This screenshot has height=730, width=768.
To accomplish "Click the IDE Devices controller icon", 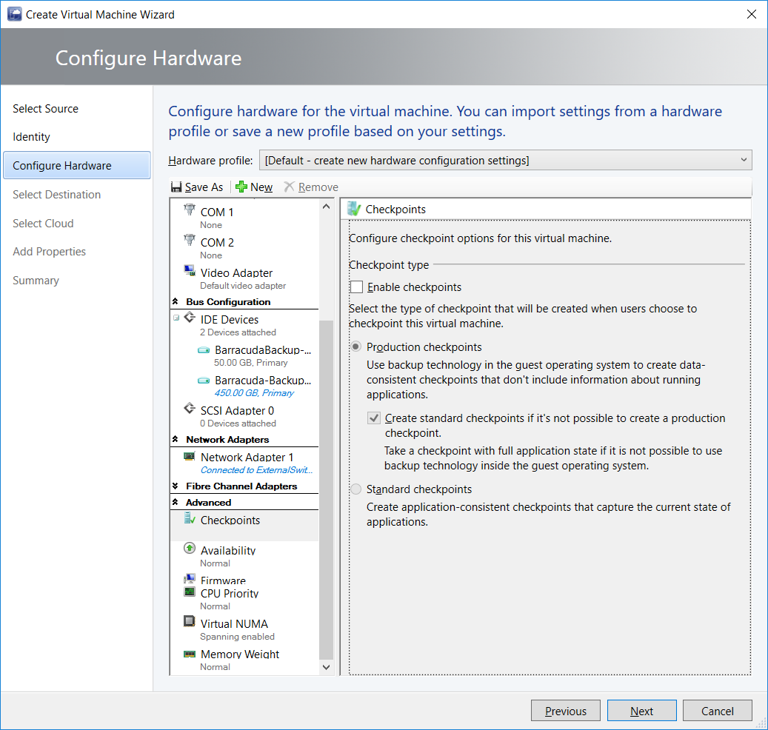I will tap(190, 318).
